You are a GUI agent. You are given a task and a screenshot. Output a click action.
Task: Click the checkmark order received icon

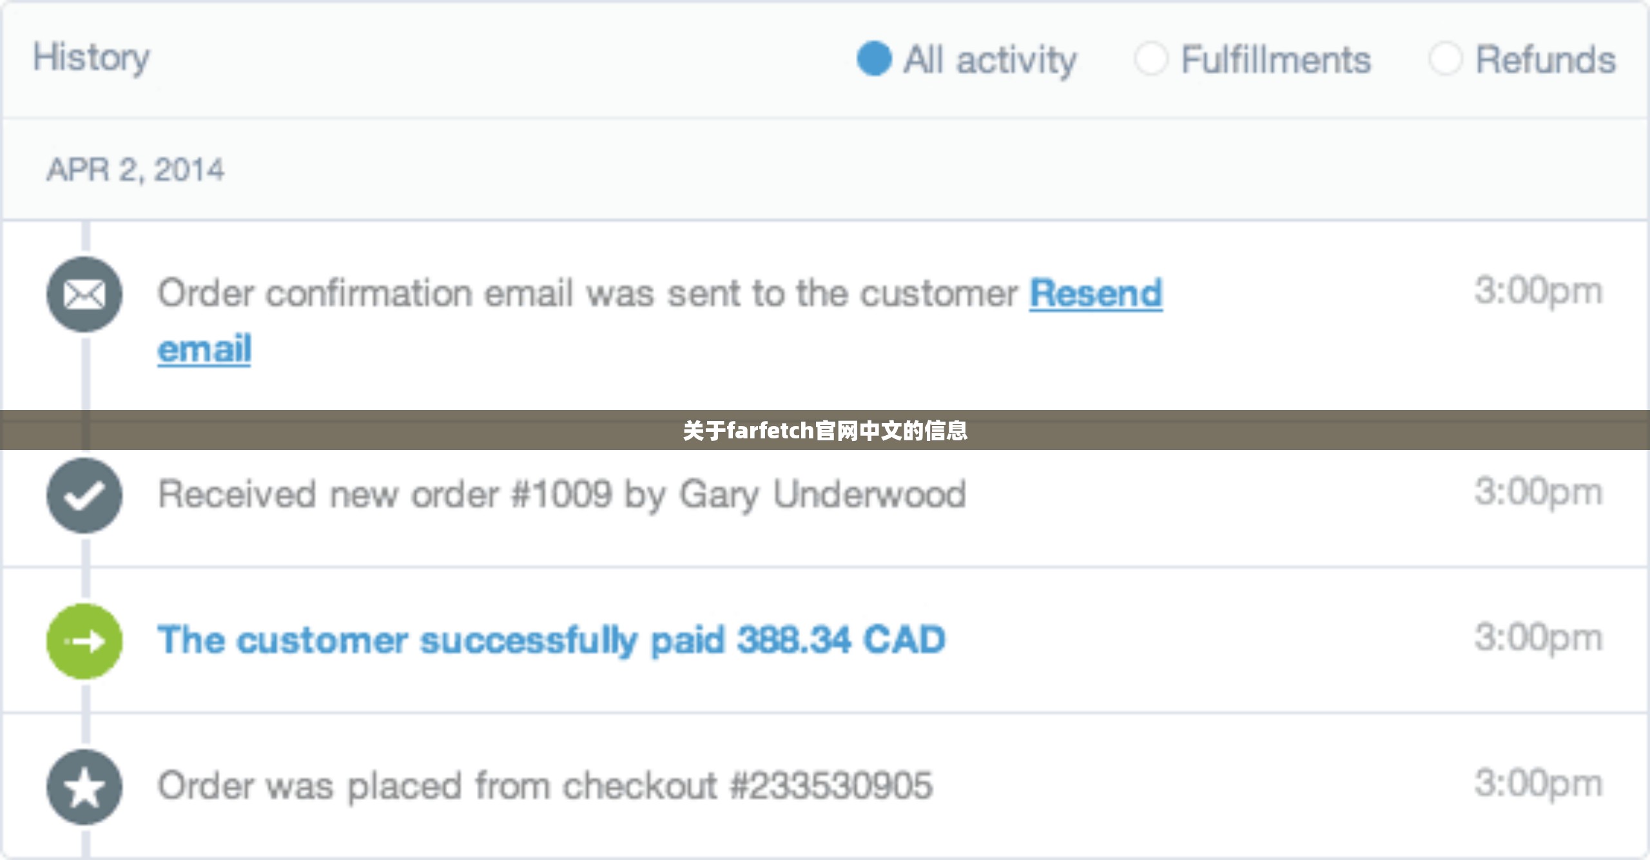click(84, 495)
